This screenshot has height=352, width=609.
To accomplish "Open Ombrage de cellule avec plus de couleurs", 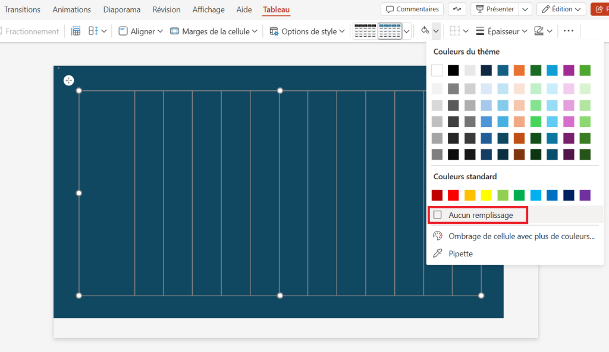I will (x=514, y=236).
